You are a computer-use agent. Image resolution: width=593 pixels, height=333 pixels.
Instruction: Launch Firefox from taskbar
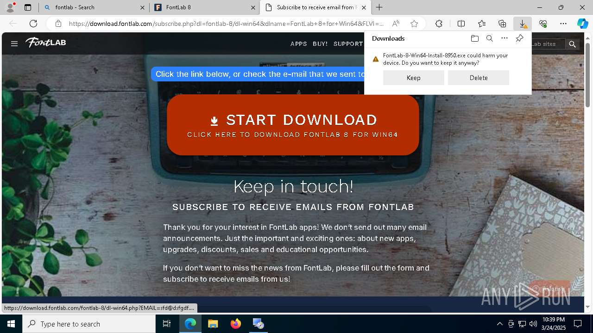236,324
